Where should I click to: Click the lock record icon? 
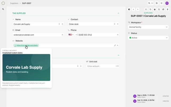[159, 9]
